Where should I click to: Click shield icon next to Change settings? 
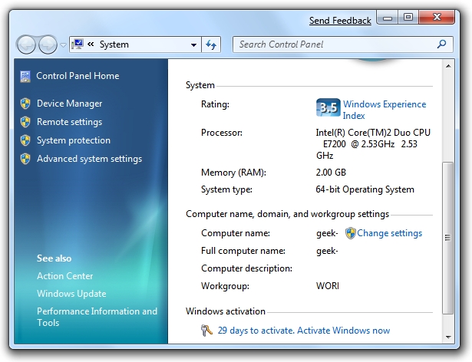351,233
